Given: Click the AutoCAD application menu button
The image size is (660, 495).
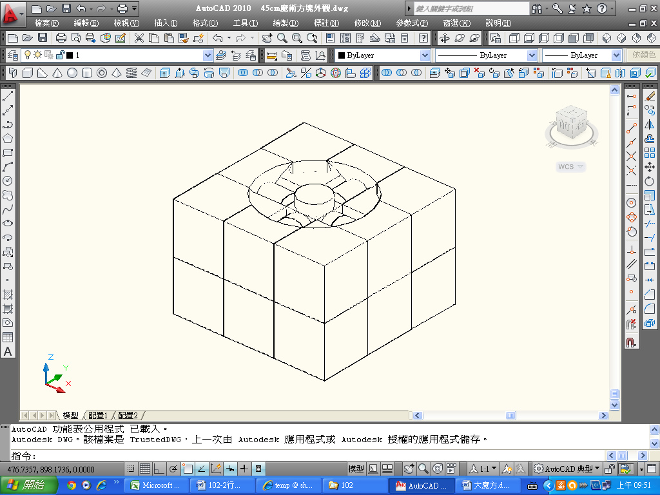Looking at the screenshot, I should click(x=12, y=13).
